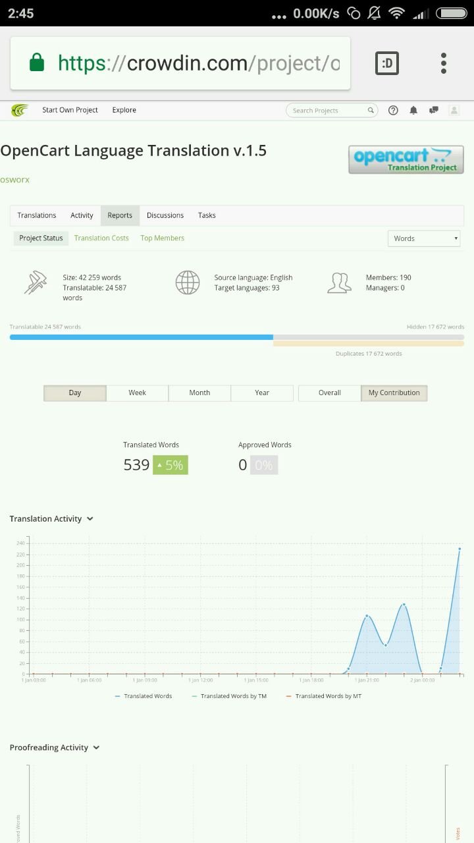Click the blue translatable words progress bar
Image resolution: width=474 pixels, height=843 pixels.
pos(142,337)
